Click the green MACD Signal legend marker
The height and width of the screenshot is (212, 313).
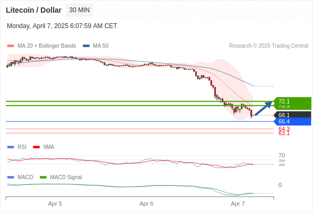click(x=43, y=178)
